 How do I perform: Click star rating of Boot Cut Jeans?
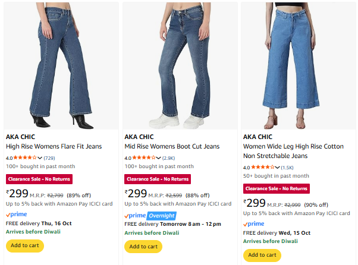tap(144, 158)
